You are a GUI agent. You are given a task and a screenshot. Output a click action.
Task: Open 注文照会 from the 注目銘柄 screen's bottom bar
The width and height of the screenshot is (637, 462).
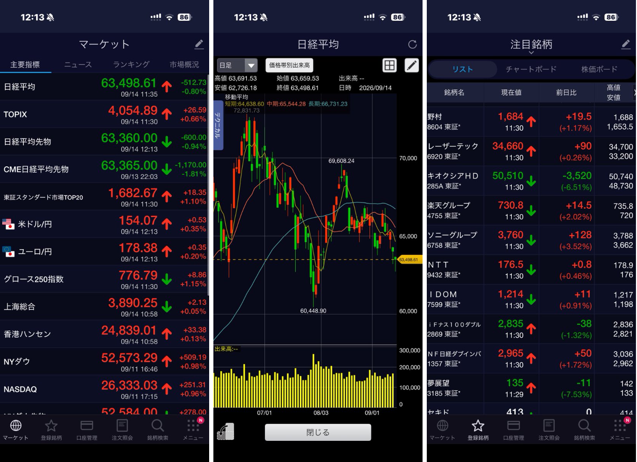549,430
